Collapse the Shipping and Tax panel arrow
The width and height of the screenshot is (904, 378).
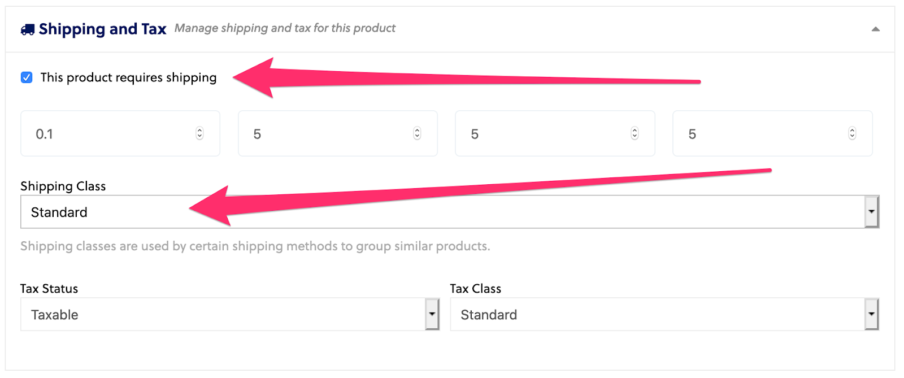coord(875,29)
